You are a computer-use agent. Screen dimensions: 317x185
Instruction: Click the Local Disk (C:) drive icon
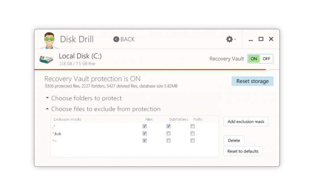pyautogui.click(x=46, y=59)
